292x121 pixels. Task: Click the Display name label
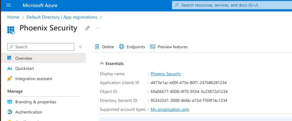[112, 74]
